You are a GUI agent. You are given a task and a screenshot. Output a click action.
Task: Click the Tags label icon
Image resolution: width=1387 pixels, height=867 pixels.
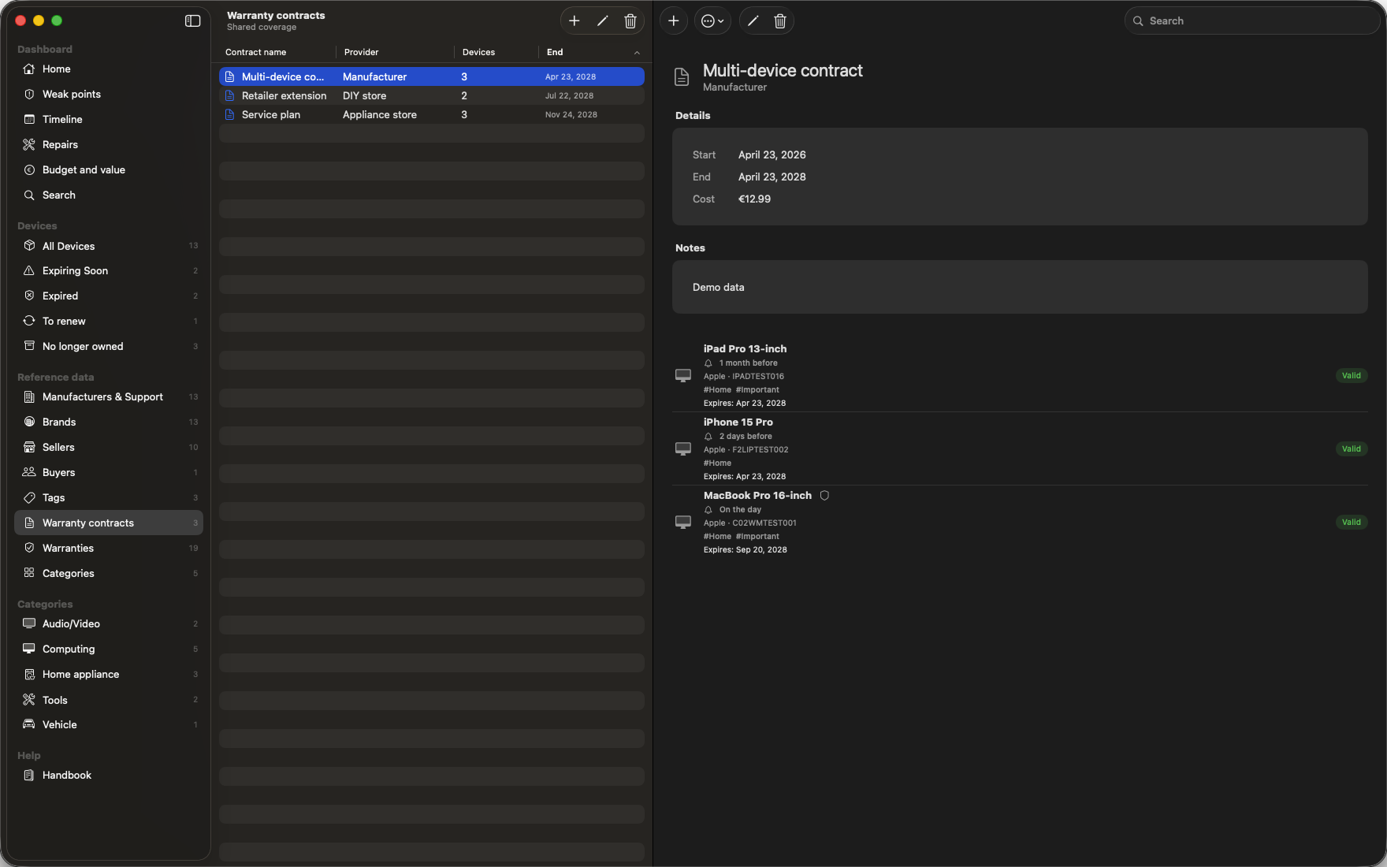[x=29, y=498]
